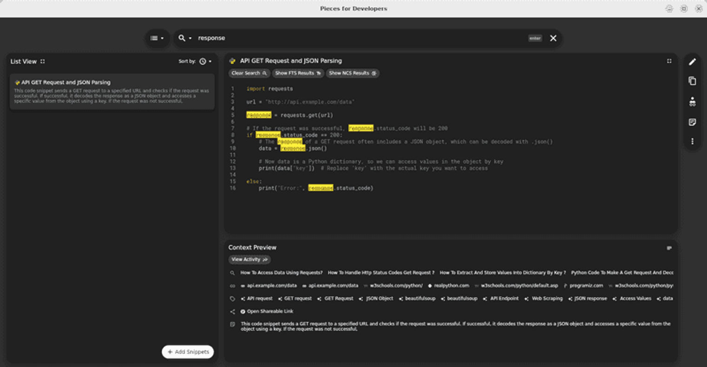Expand the snippet code view to fullscreen
The width and height of the screenshot is (707, 367).
coord(669,61)
